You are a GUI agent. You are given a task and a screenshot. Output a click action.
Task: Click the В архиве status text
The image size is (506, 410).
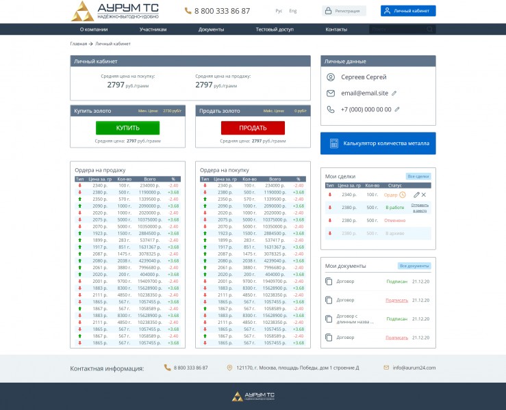(394, 234)
